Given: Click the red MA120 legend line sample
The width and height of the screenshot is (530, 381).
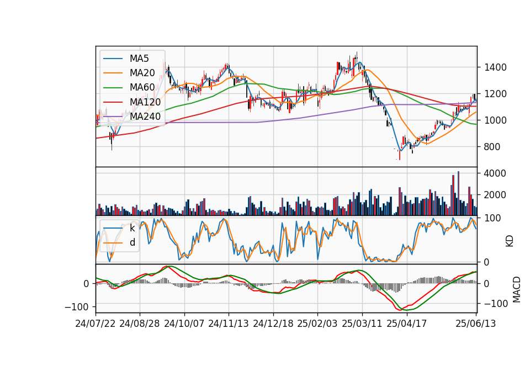Looking at the screenshot, I should [113, 102].
